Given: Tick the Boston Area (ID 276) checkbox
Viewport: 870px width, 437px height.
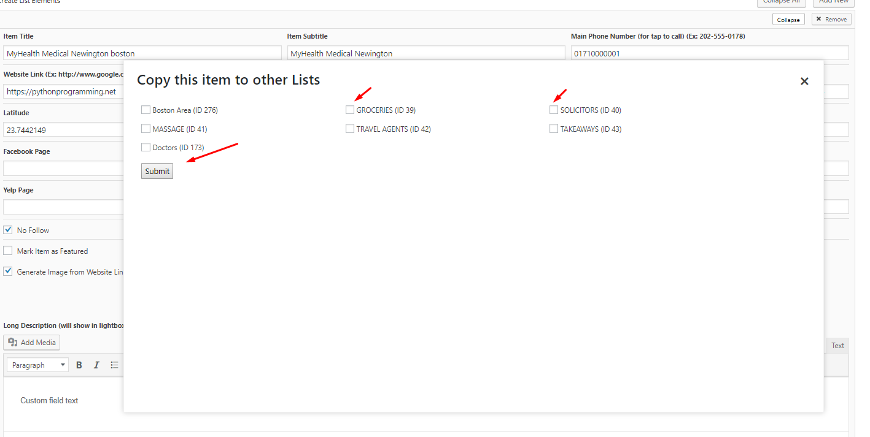Looking at the screenshot, I should point(146,110).
